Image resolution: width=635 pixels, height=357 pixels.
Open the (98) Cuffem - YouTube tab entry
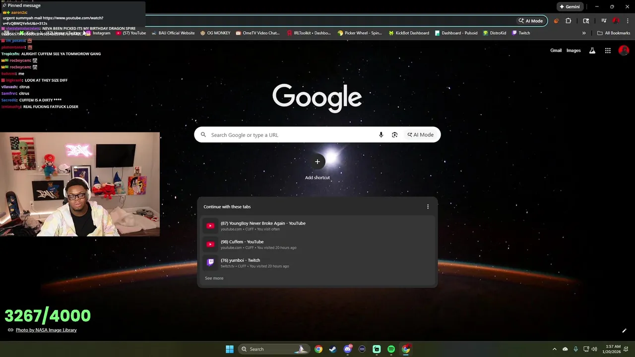point(317,244)
